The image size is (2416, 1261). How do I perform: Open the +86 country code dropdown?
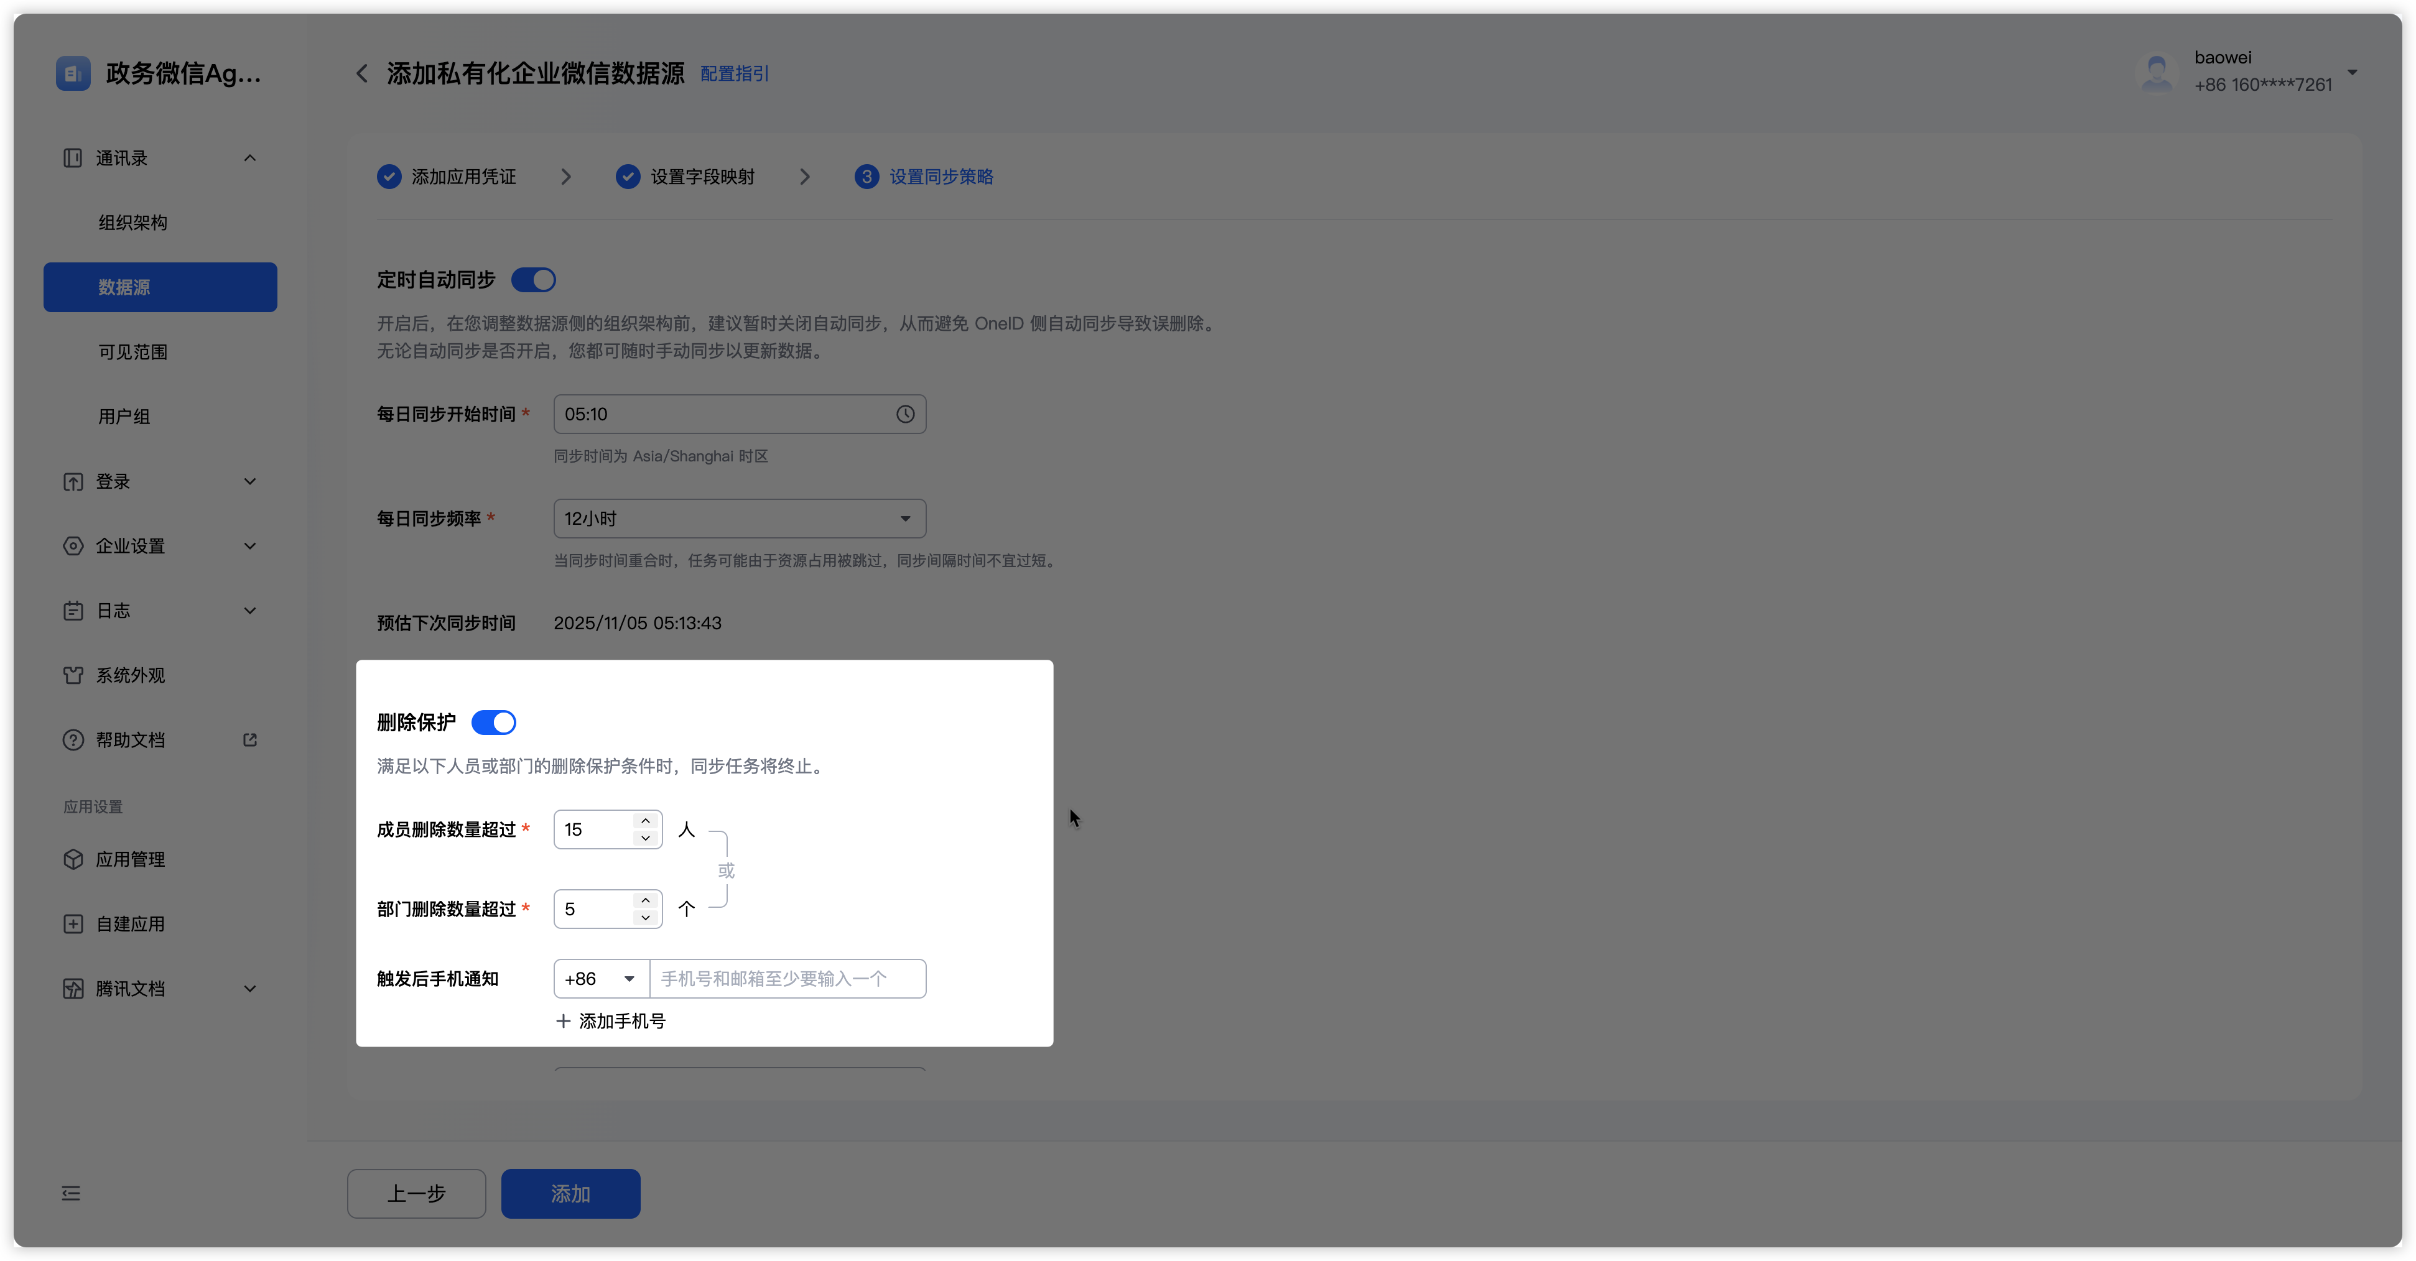pos(601,979)
